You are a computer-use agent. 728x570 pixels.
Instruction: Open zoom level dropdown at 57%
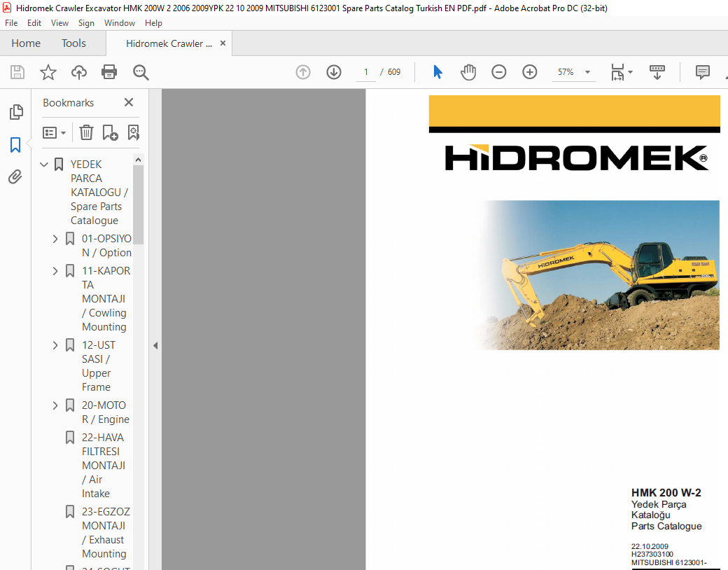[x=587, y=72]
